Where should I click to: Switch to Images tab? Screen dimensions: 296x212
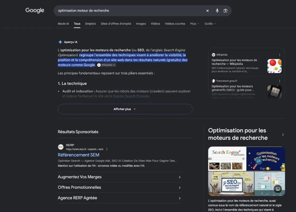pos(141,24)
